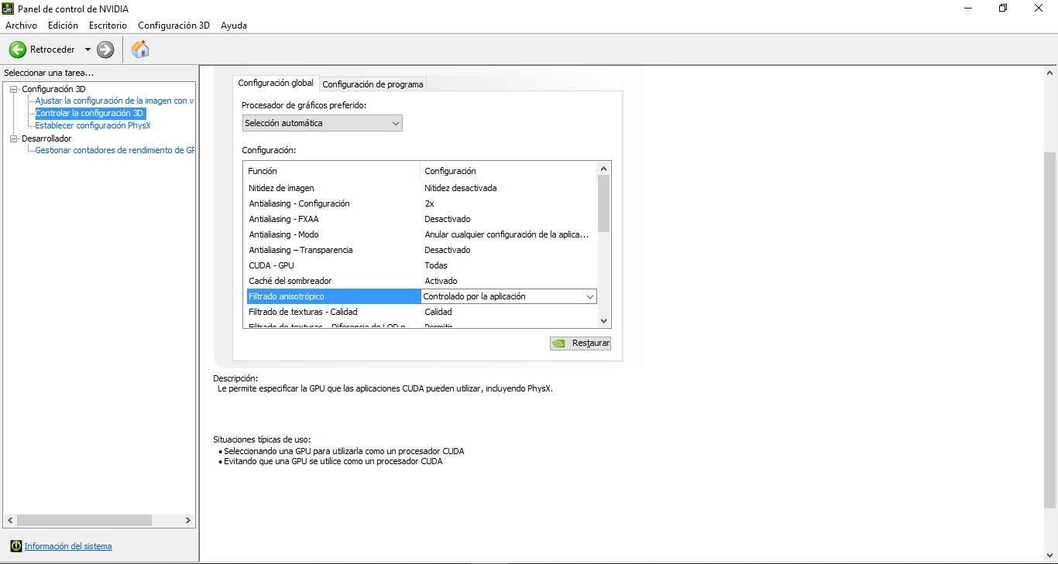The height and width of the screenshot is (564, 1058).
Task: Expand the Filtrado anisotrópico setting dropdown
Action: (x=589, y=296)
